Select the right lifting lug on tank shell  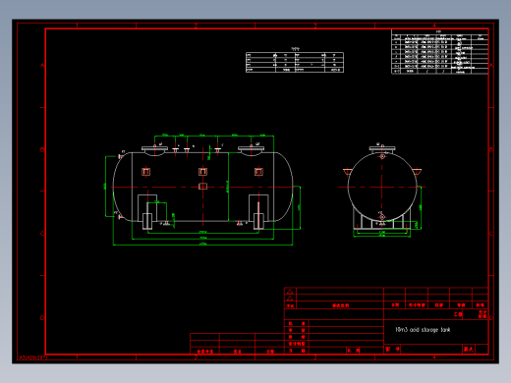coord(258,172)
